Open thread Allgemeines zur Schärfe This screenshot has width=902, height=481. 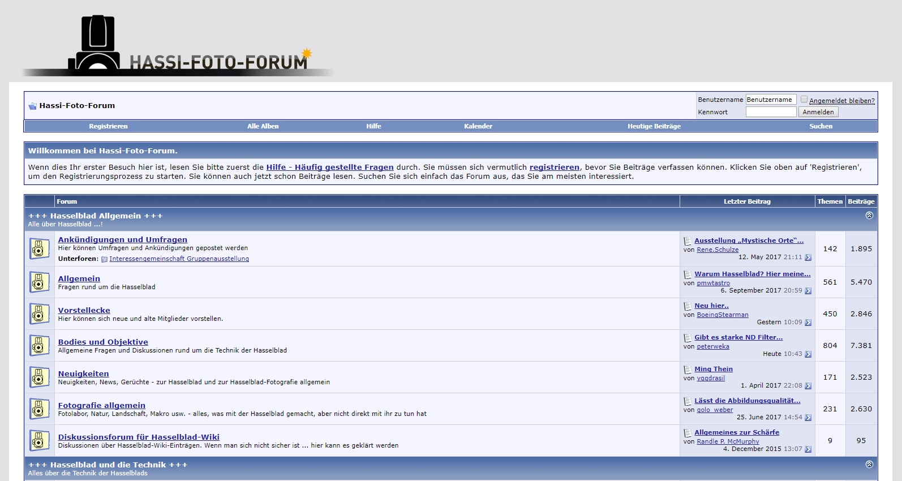737,432
